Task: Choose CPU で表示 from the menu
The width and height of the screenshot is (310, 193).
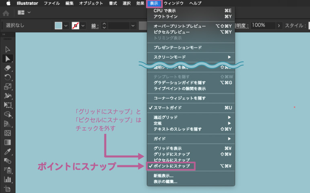Action: [191, 11]
